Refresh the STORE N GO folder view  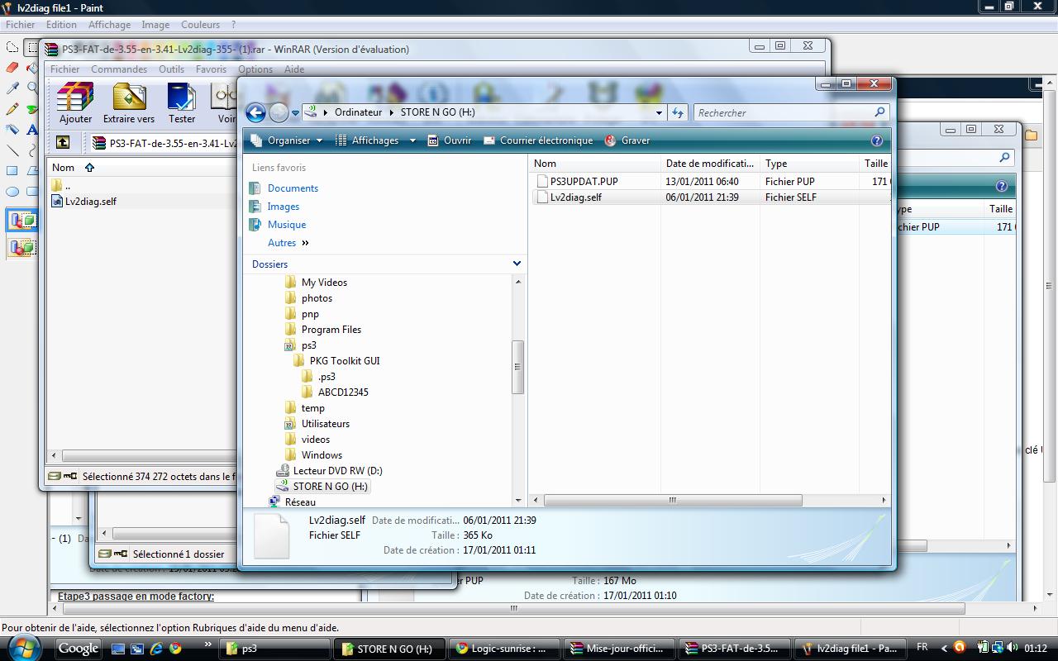tap(678, 113)
